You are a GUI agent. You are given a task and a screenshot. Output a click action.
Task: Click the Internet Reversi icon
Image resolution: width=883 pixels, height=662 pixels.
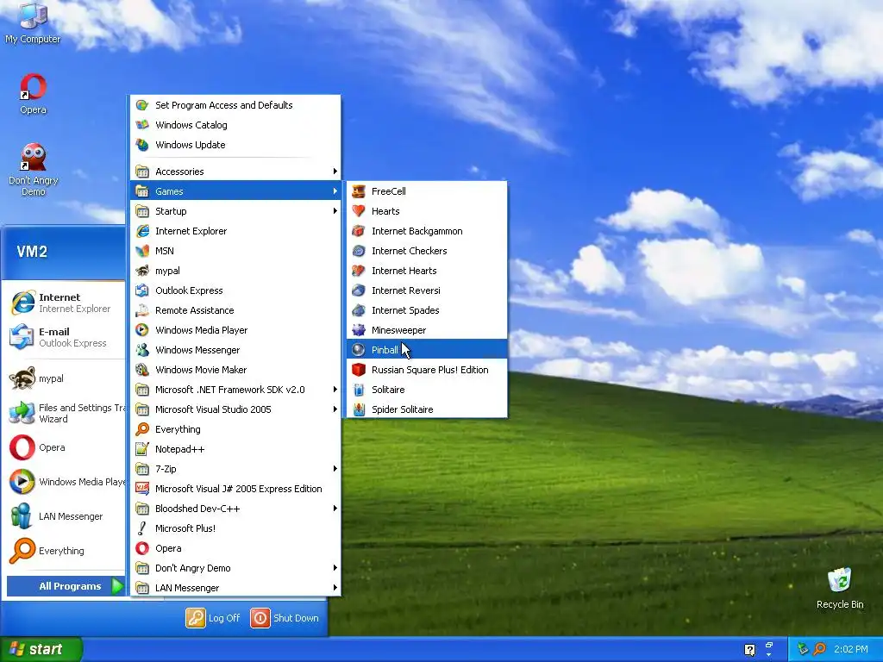point(358,290)
